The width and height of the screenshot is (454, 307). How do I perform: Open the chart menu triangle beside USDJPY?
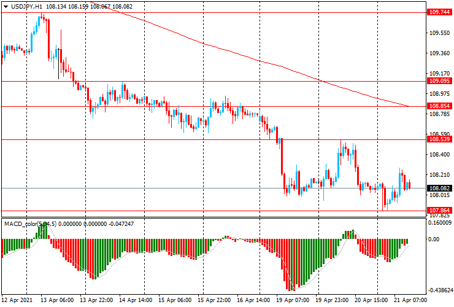click(6, 7)
